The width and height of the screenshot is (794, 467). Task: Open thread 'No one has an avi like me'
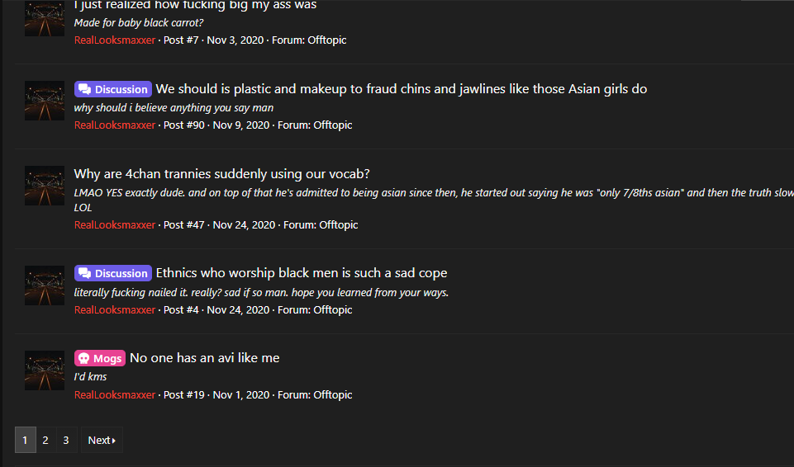pos(205,358)
